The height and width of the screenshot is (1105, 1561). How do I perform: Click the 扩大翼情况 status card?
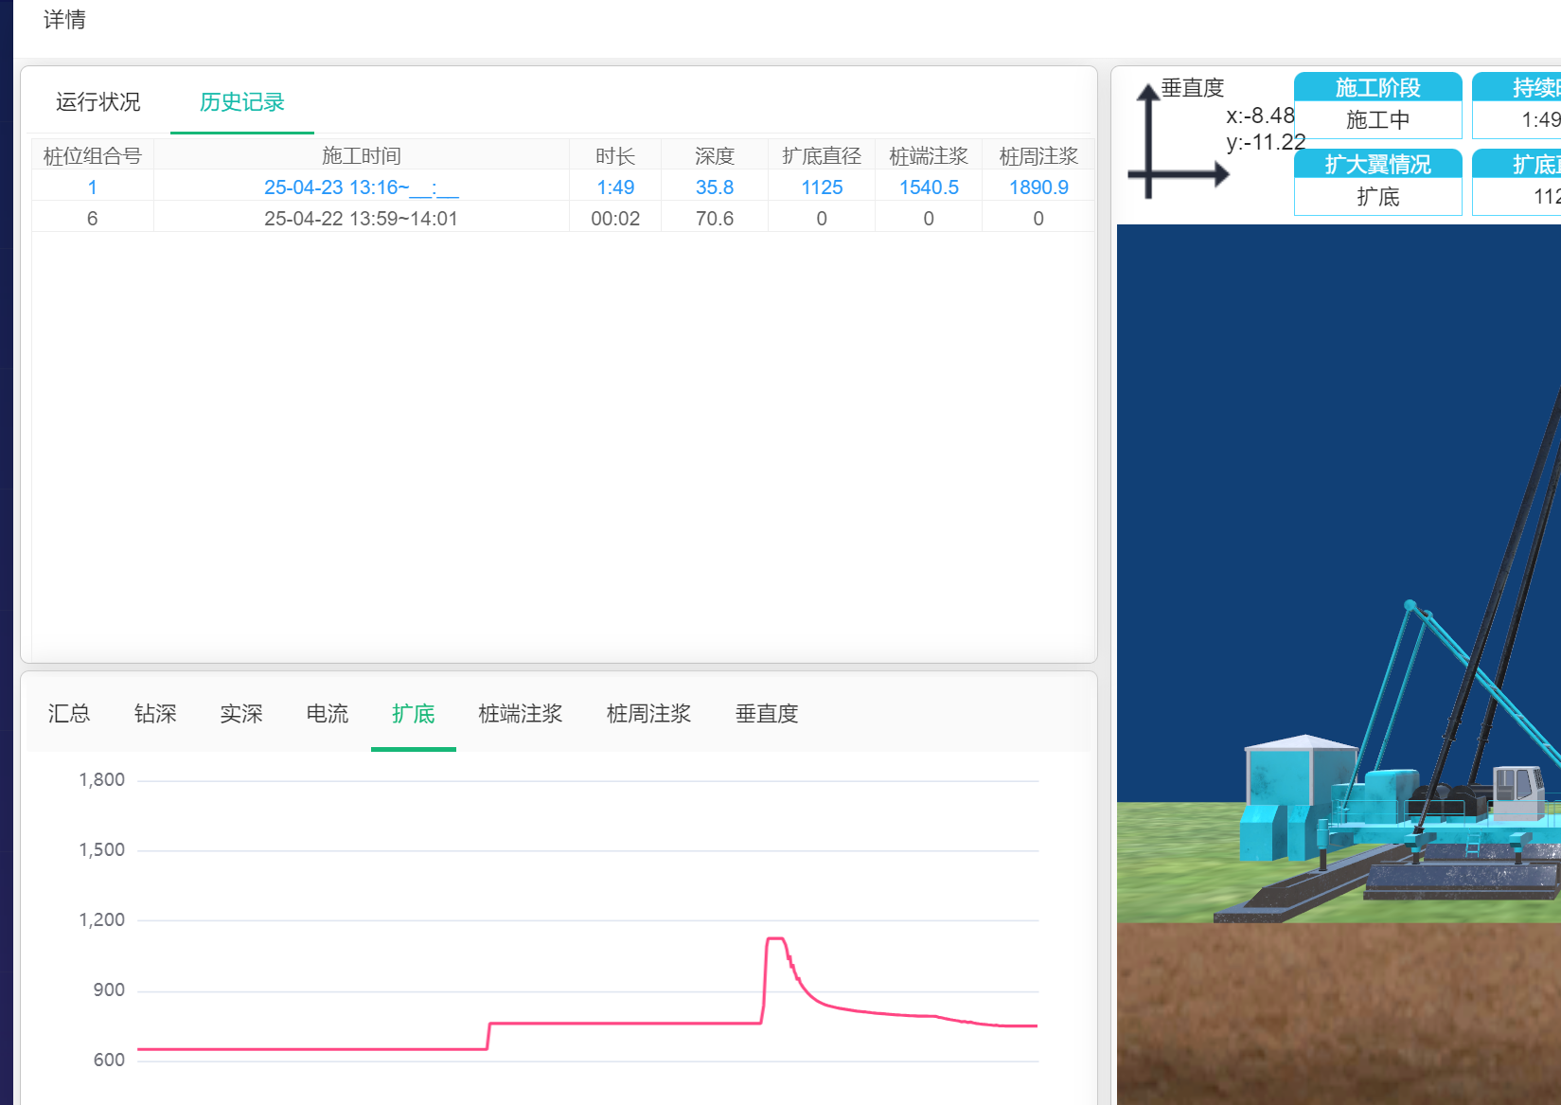click(x=1377, y=182)
